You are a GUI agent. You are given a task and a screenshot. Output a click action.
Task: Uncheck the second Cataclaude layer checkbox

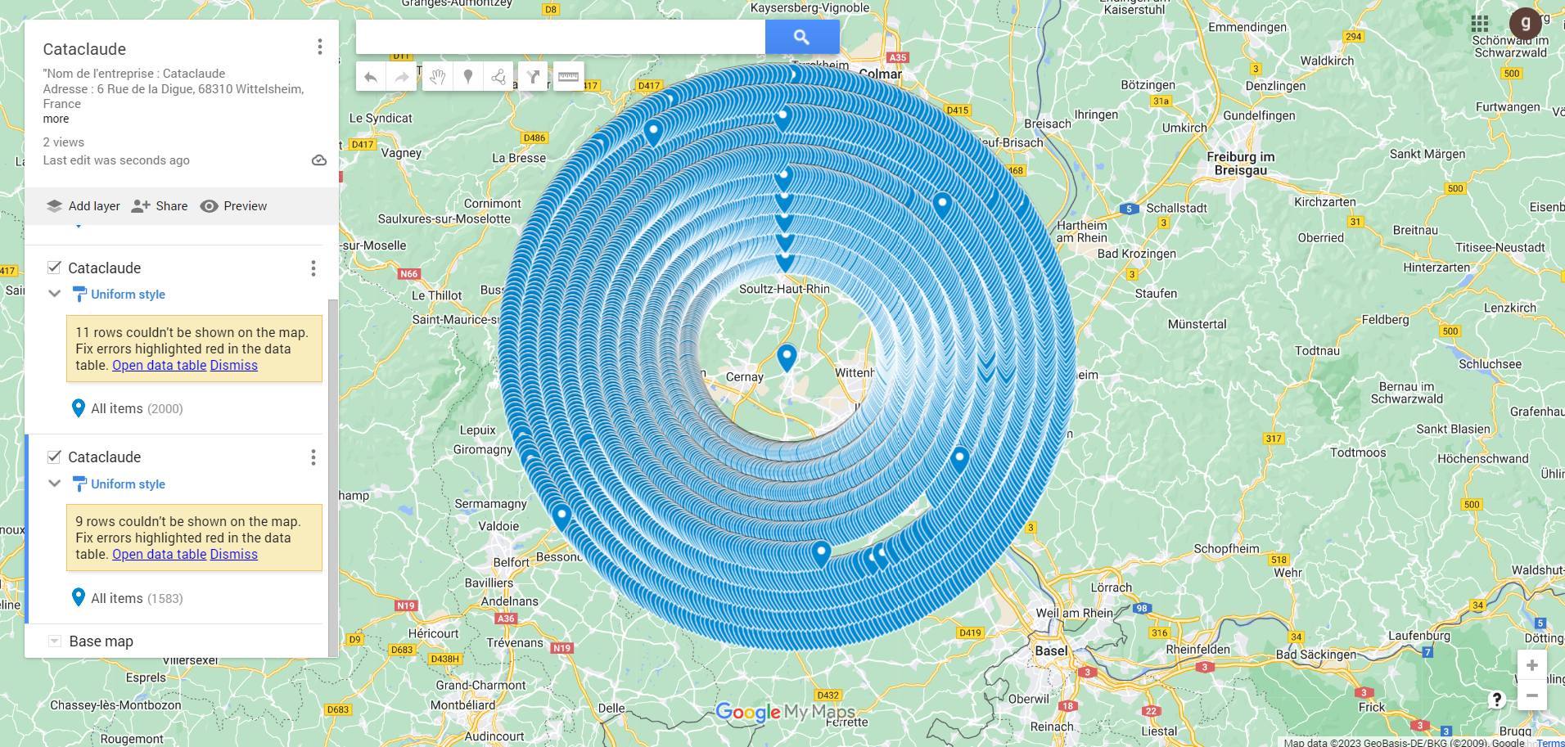click(55, 457)
